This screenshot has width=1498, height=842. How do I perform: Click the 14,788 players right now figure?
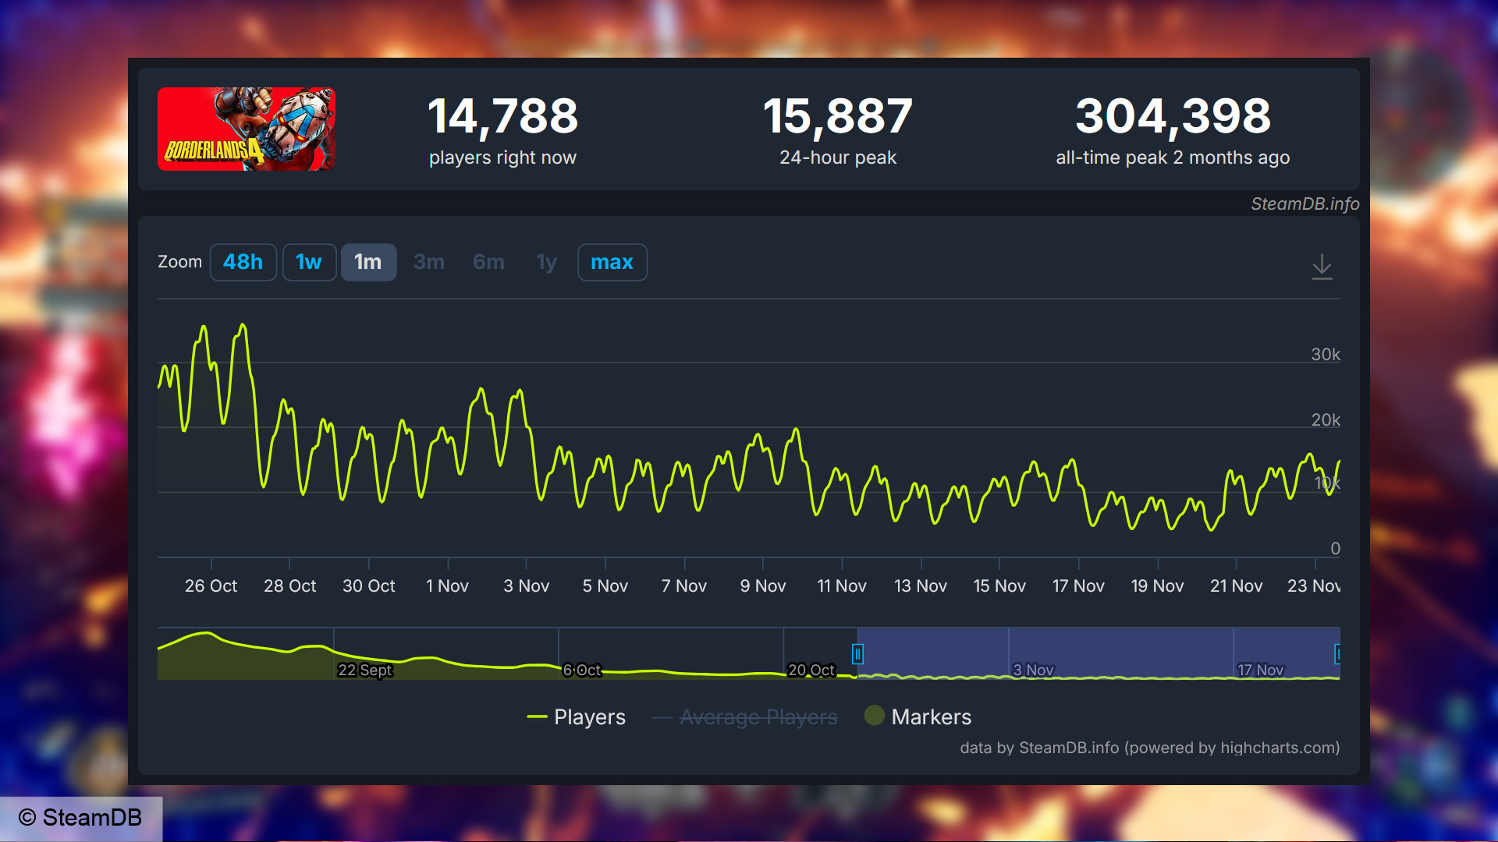503,116
